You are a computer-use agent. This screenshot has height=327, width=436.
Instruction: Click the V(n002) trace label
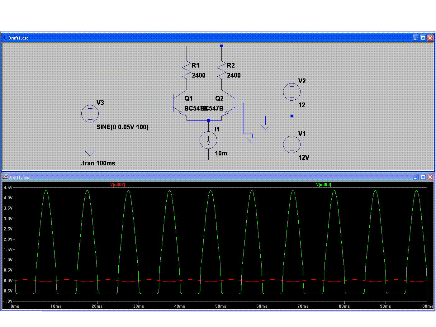[x=118, y=185]
